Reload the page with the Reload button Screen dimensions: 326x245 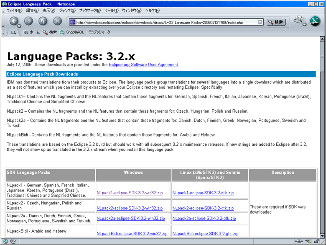pos(43,21)
